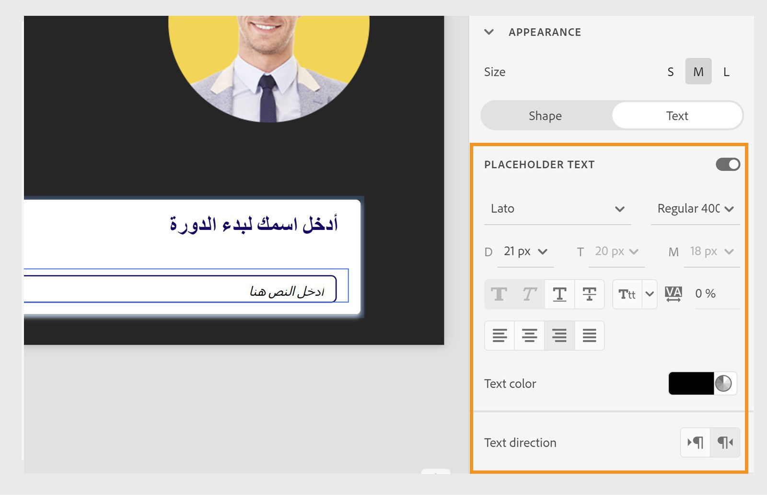Select size S for appearance

coord(669,72)
